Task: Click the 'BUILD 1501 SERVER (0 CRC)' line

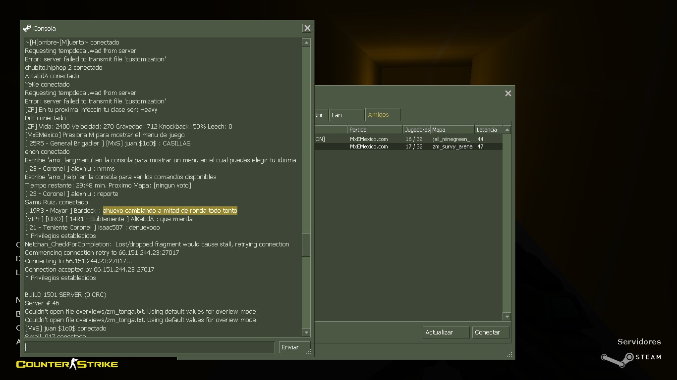Action: [x=65, y=295]
